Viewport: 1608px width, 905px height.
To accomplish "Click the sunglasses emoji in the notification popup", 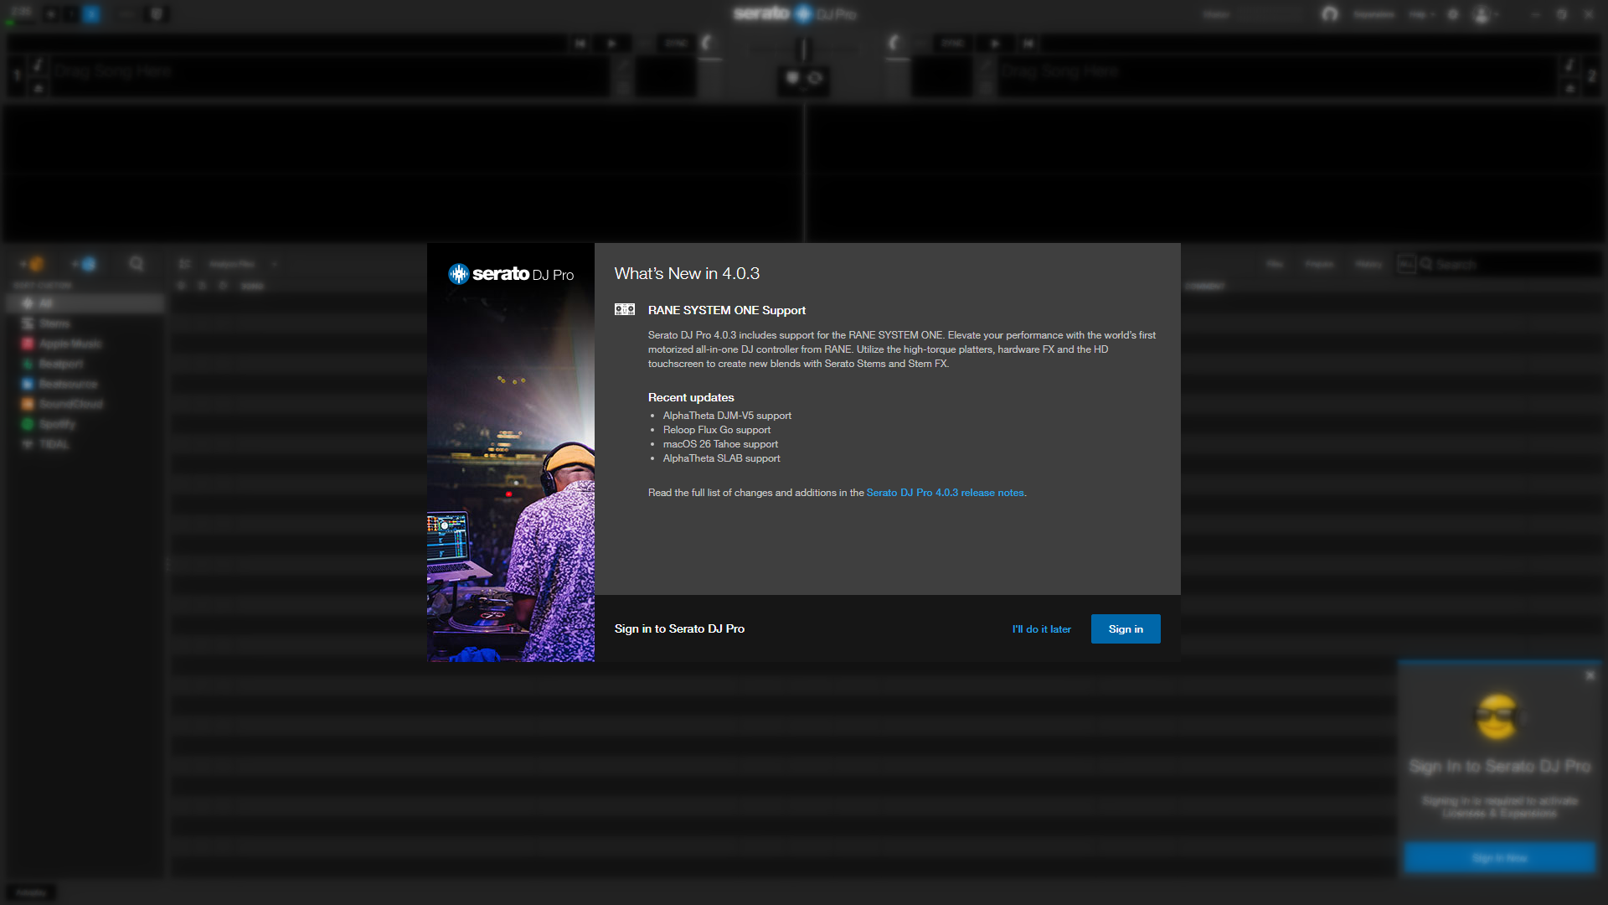I will (x=1497, y=716).
